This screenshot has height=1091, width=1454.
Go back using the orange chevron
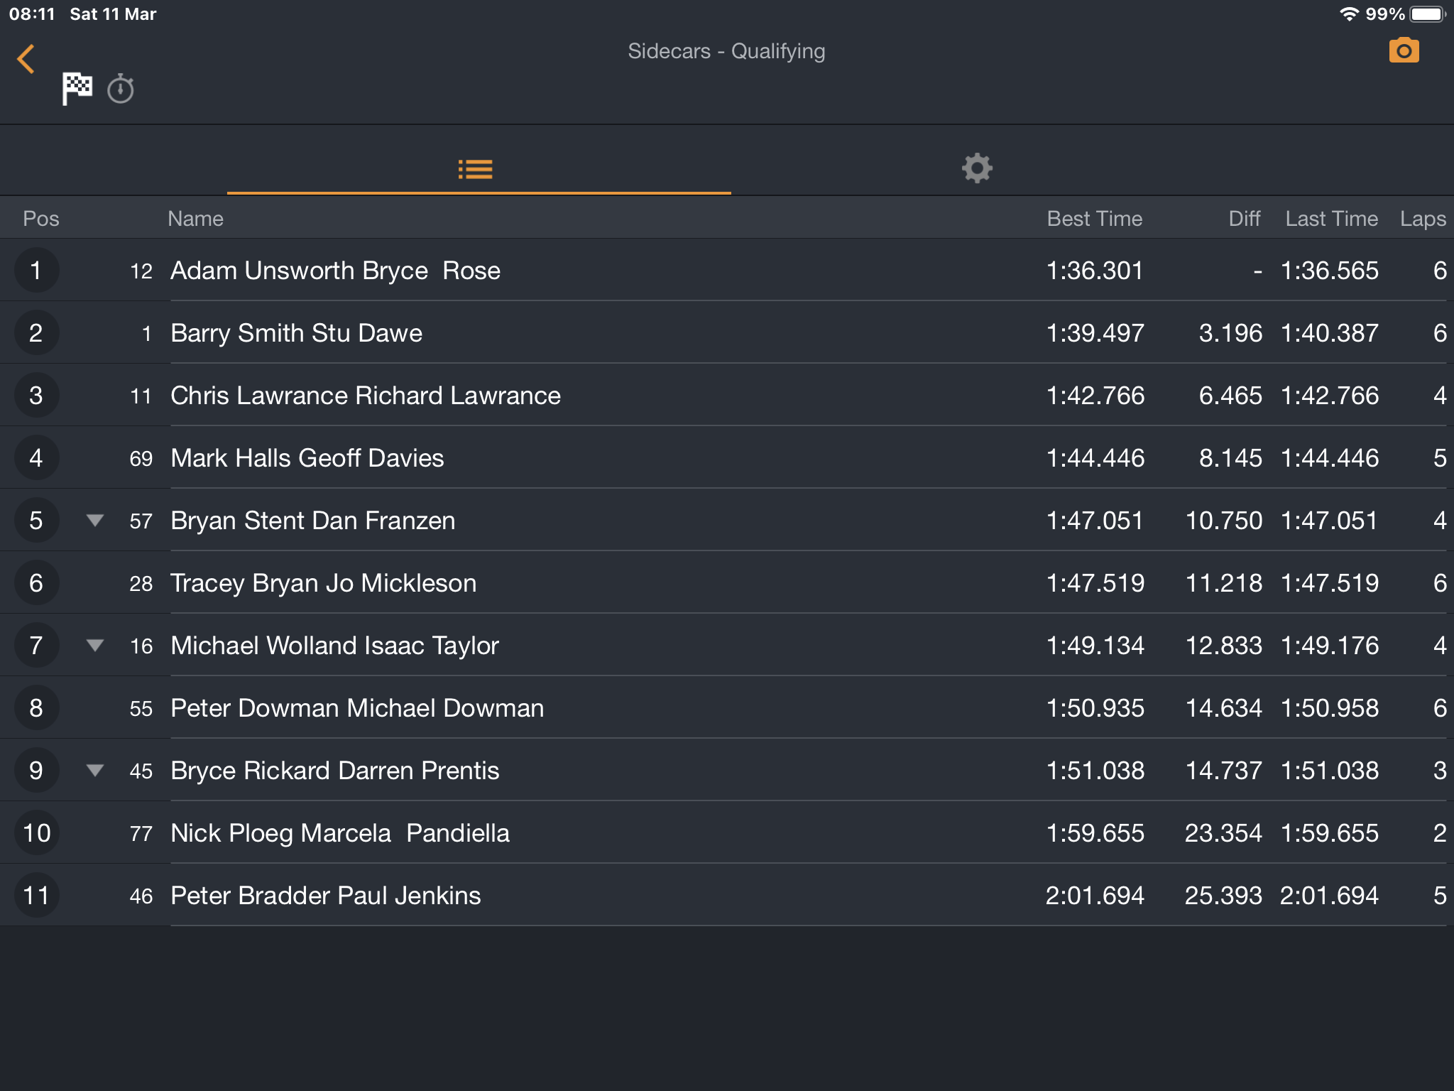point(26,59)
